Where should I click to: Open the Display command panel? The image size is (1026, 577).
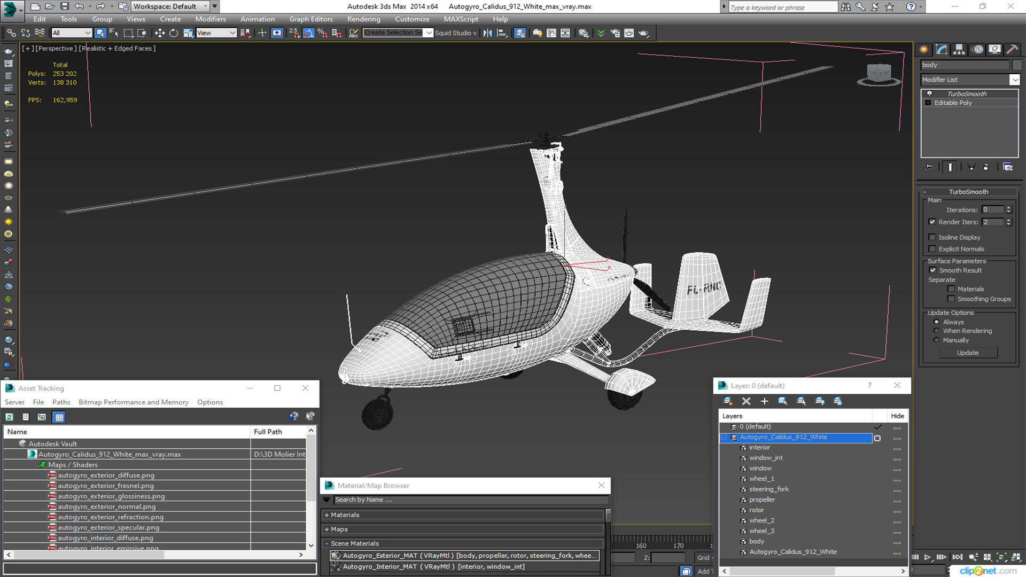(x=995, y=50)
